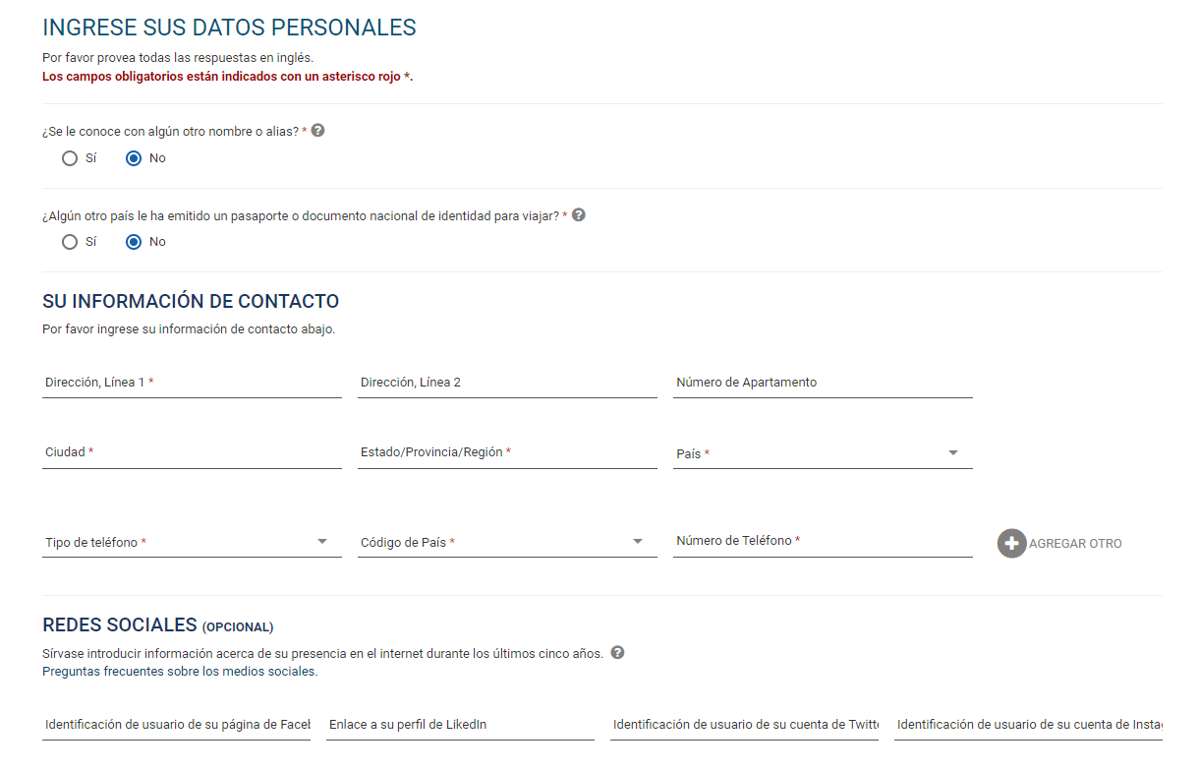Click the Estado/Provincia/Región field
This screenshot has height=772, width=1198.
(x=507, y=452)
